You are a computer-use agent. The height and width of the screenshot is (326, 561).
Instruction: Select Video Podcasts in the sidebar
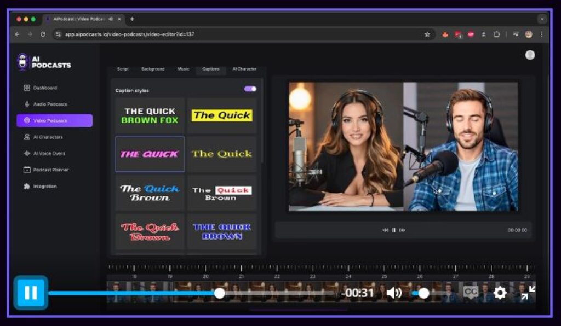[54, 121]
